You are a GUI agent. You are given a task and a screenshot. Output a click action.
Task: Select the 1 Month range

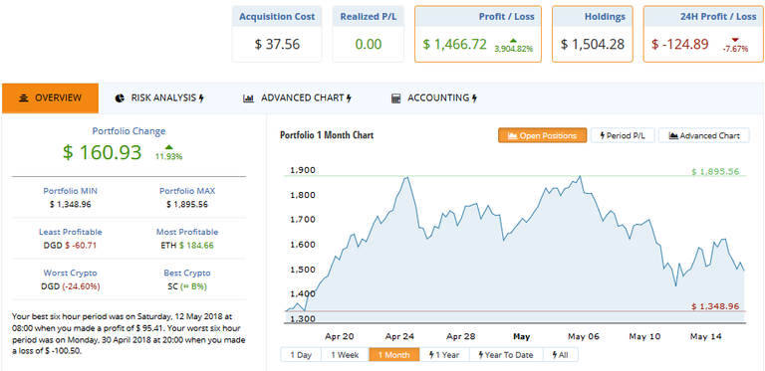coord(394,355)
